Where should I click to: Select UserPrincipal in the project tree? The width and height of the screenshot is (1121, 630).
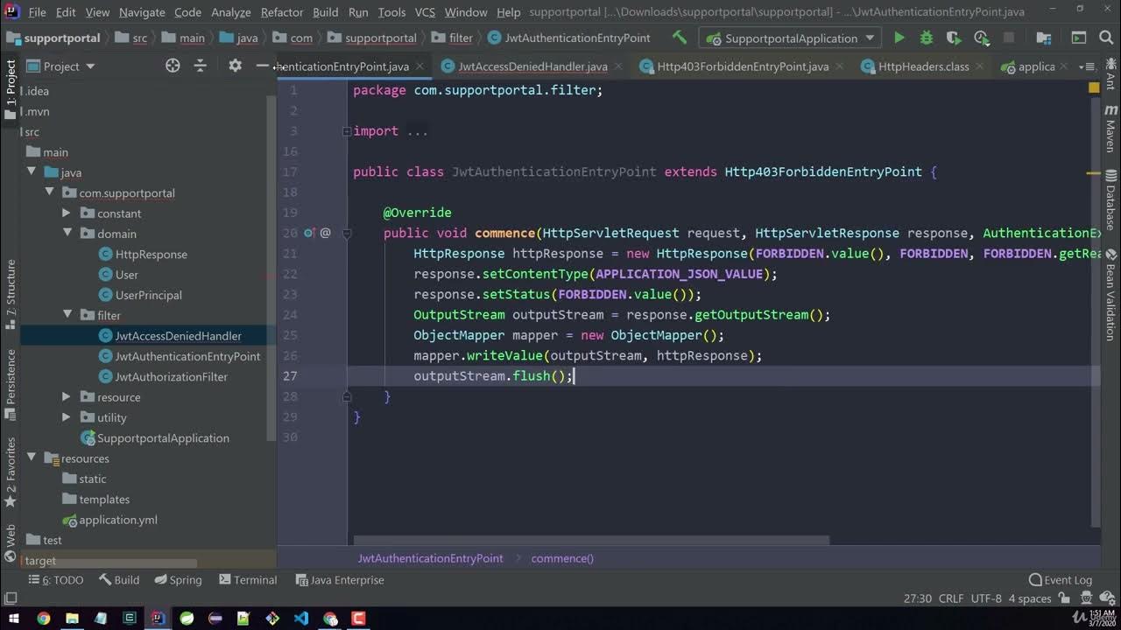(x=148, y=295)
